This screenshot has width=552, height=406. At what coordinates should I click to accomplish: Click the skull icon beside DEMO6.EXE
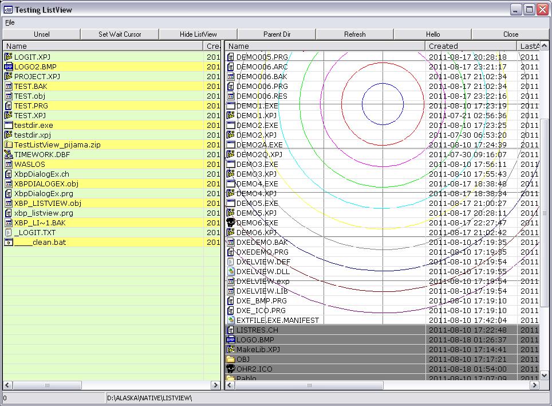(x=231, y=222)
